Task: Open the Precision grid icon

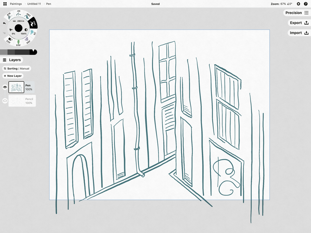Action: (306, 13)
